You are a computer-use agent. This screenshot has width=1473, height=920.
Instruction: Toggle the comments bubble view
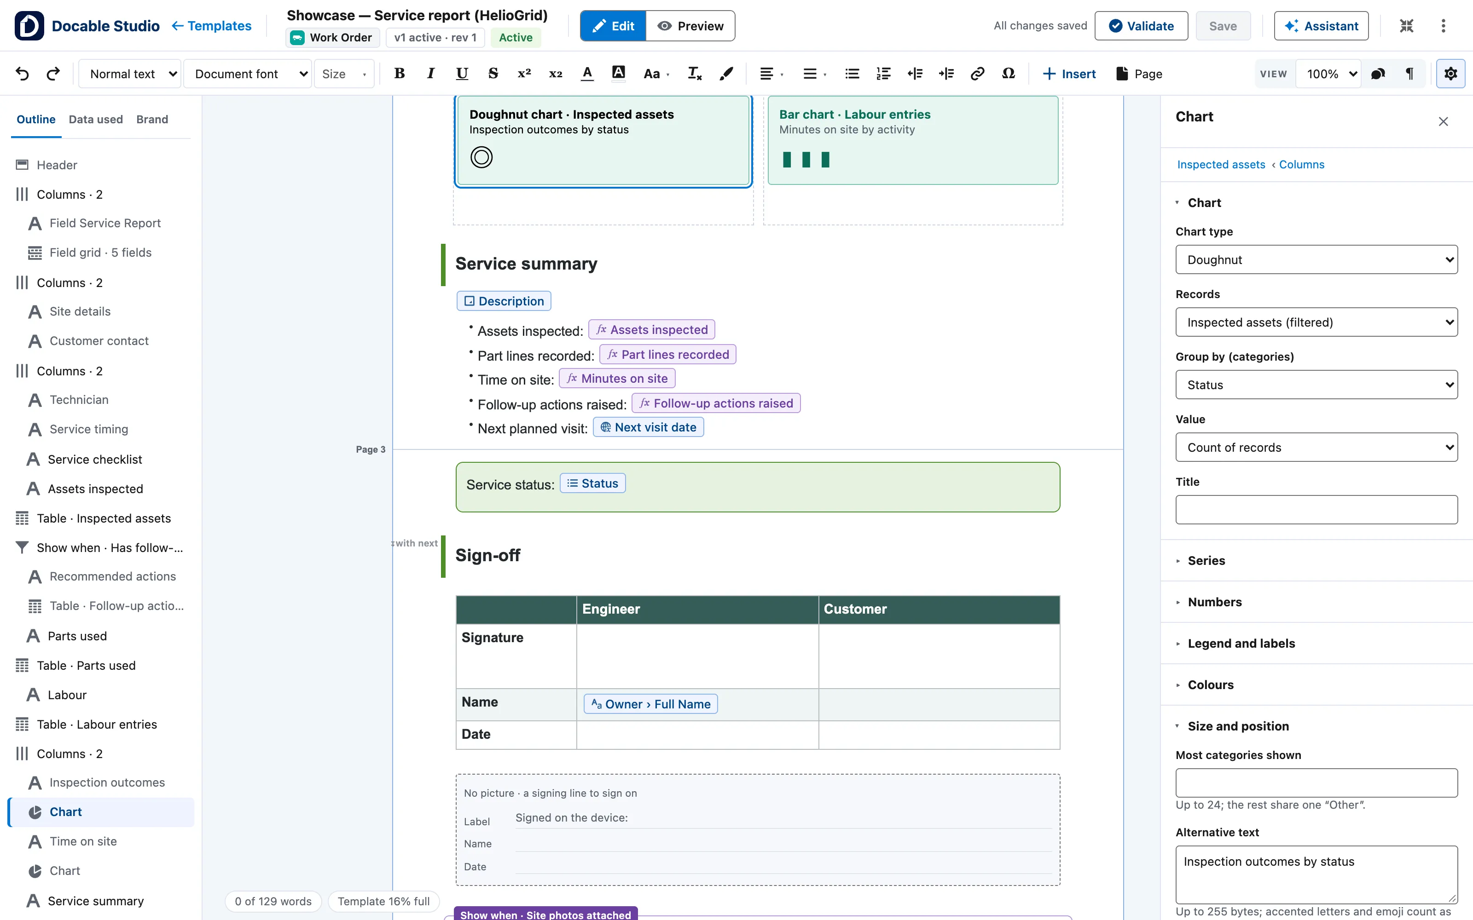coord(1378,74)
